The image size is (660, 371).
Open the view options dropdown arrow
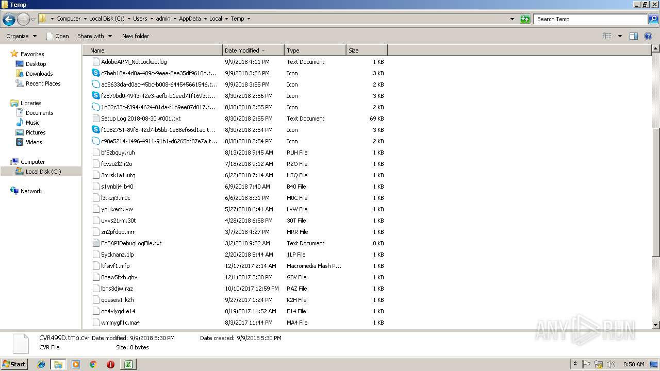coord(620,36)
